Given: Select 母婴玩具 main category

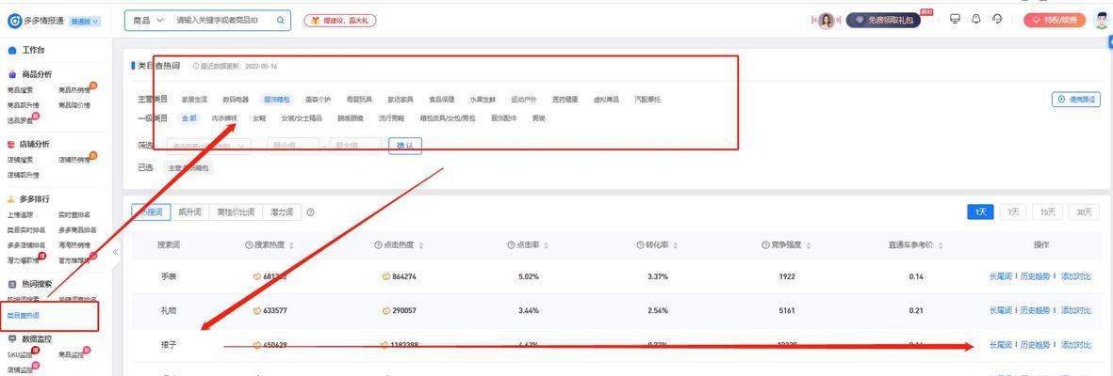Looking at the screenshot, I should coord(359,100).
